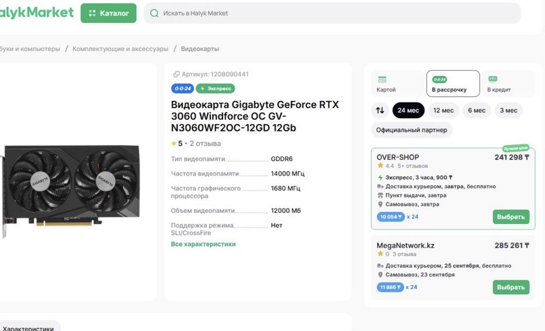
Task: Click MegaNetwork.kz 3 отзыва text
Action: pyautogui.click(x=404, y=254)
